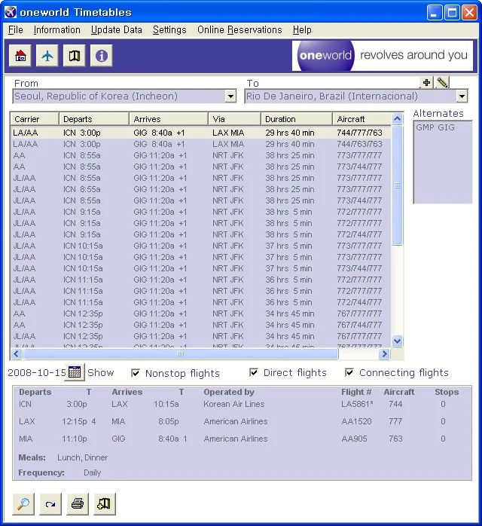The width and height of the screenshot is (482, 526).
Task: Maximize the oneworld Timetables window
Action: click(452, 13)
